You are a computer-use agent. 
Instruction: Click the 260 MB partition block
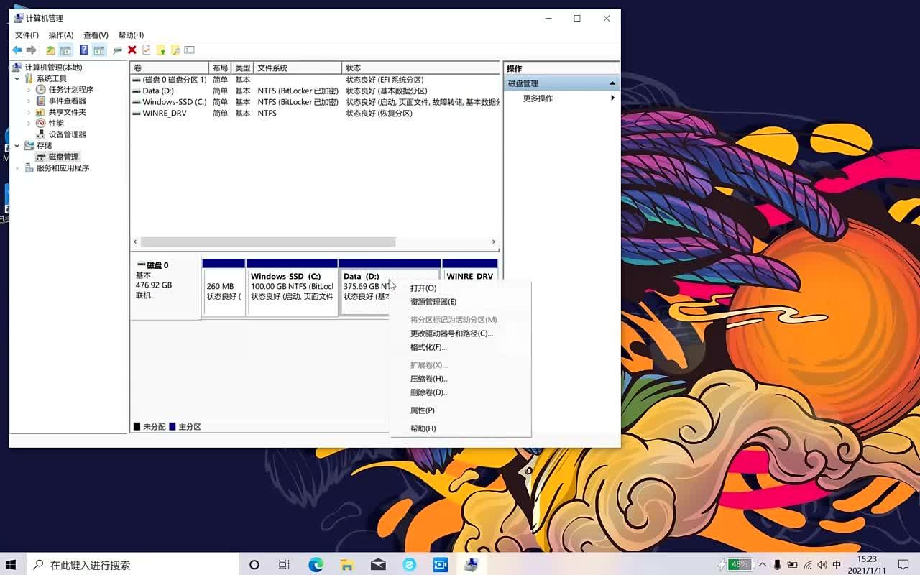[224, 287]
